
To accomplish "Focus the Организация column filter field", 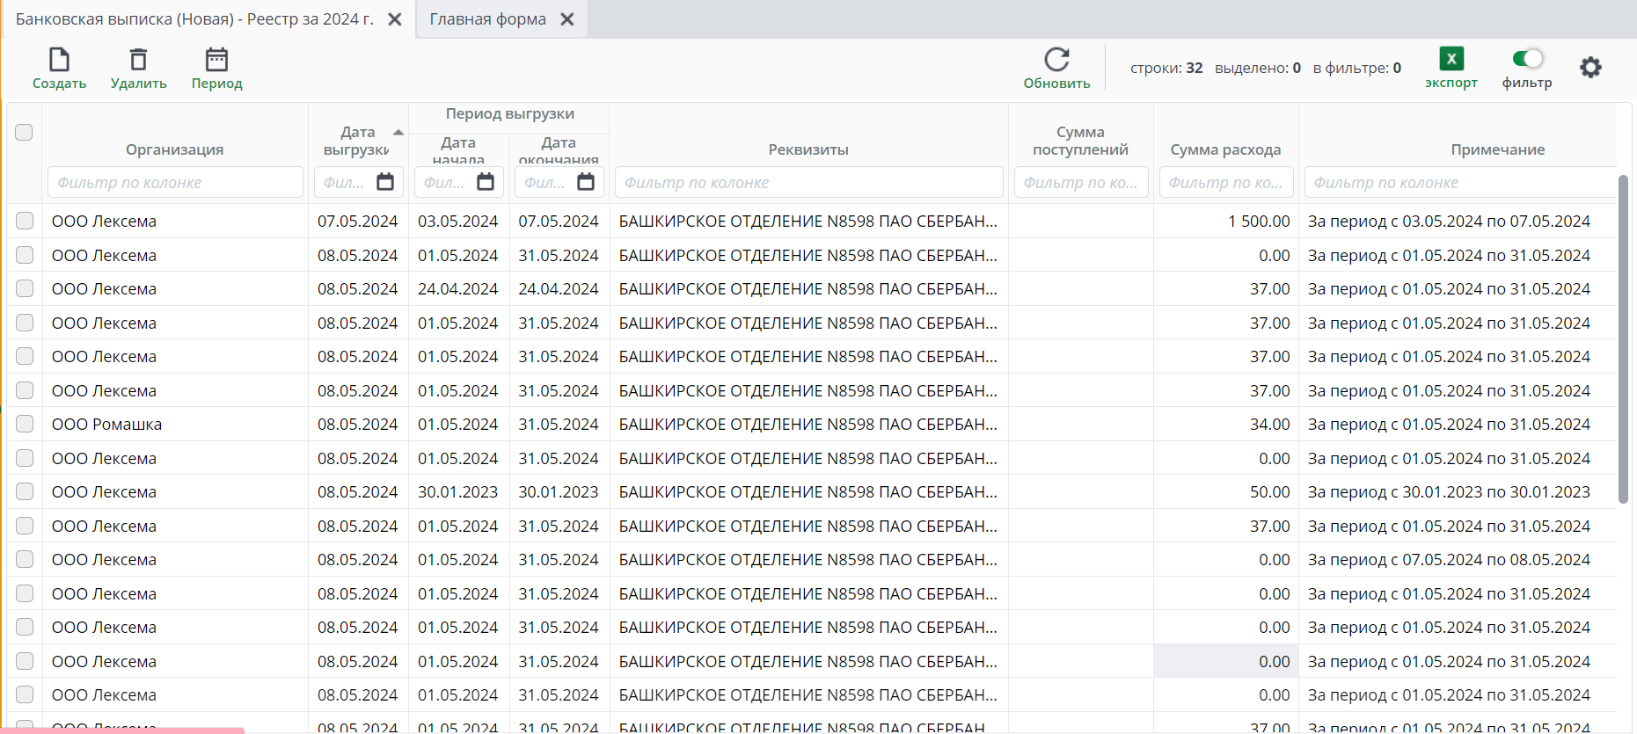I will click(175, 182).
